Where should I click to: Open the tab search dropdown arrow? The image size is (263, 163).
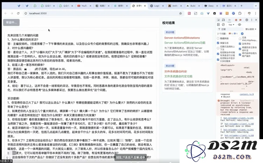click(x=256, y=6)
